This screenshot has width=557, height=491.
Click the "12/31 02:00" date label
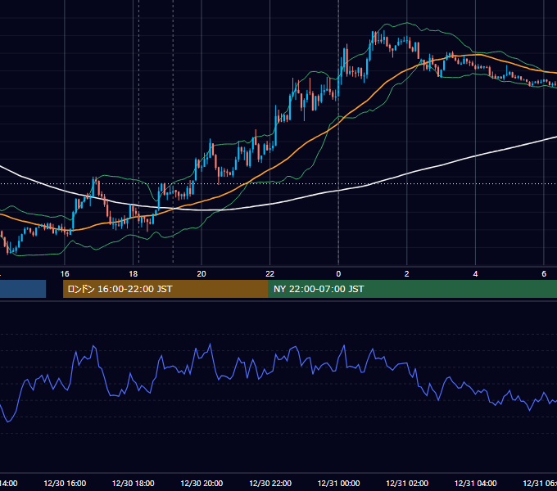tap(407, 483)
